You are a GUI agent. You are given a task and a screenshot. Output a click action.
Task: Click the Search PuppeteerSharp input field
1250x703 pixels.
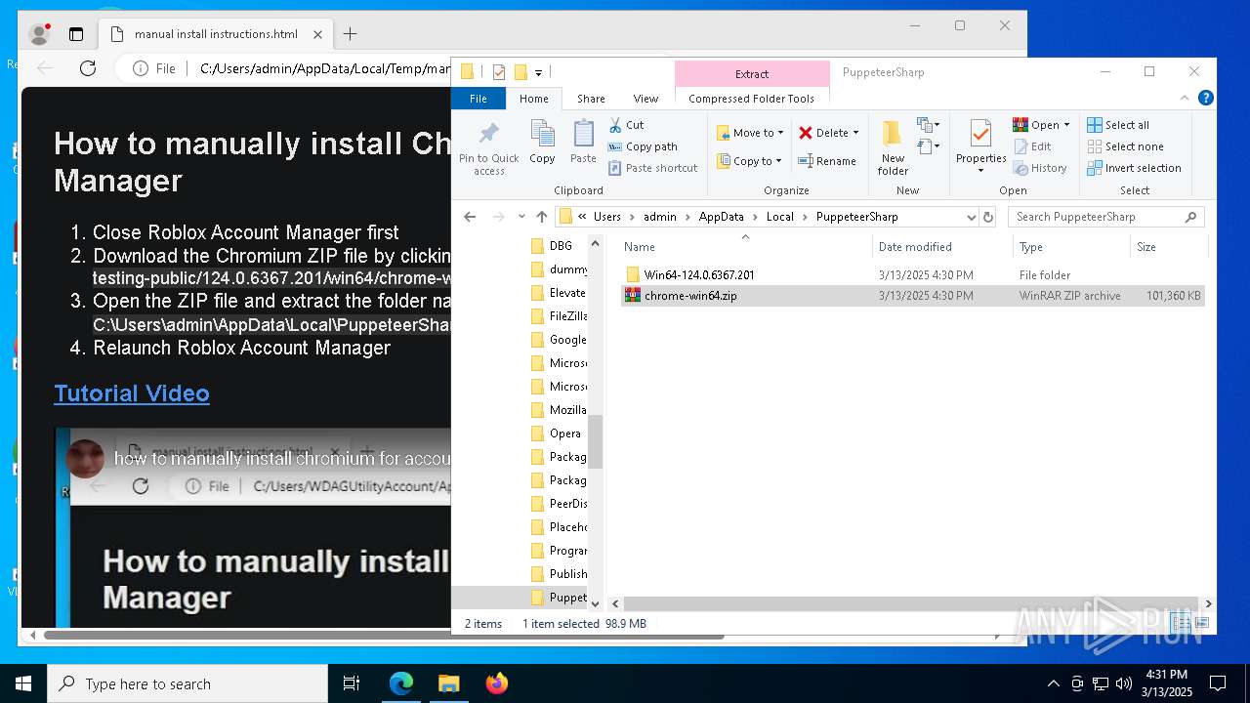1096,217
